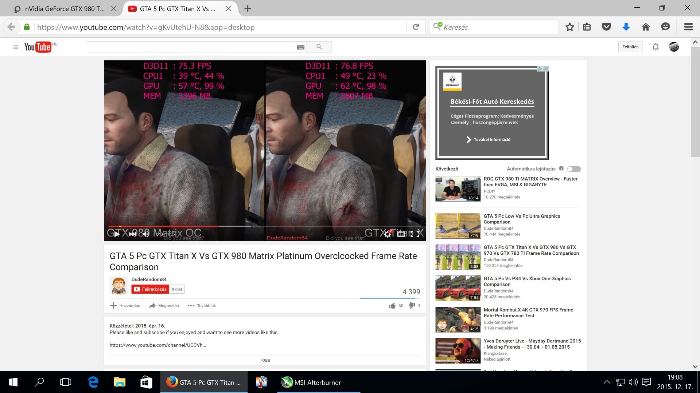Open the DudeRandom84 channel name link
The width and height of the screenshot is (700, 393).
click(x=149, y=279)
